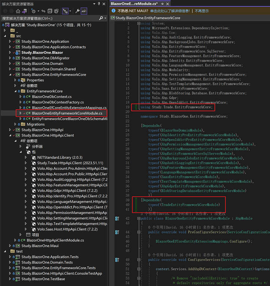This screenshot has width=270, height=286.
Task: Select BlazorOneHttpApiClientModule.cs file
Action: [55, 240]
